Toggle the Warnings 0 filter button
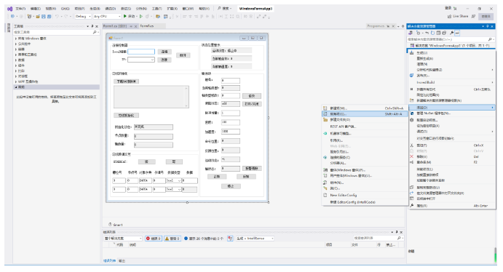The height and width of the screenshot is (272, 503). click(x=173, y=239)
